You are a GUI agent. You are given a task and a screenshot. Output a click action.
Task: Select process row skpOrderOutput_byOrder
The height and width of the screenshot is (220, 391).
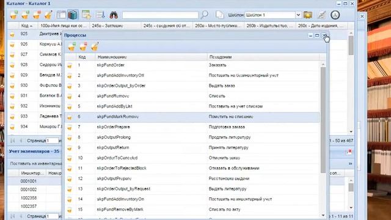(x=192, y=86)
